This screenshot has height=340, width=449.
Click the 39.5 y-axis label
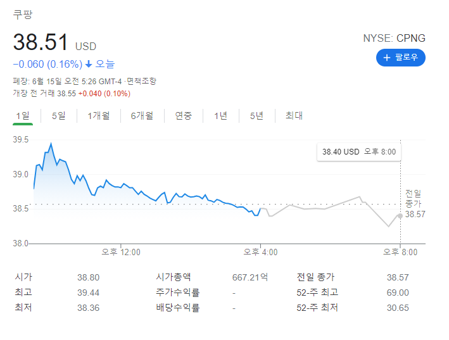point(21,140)
